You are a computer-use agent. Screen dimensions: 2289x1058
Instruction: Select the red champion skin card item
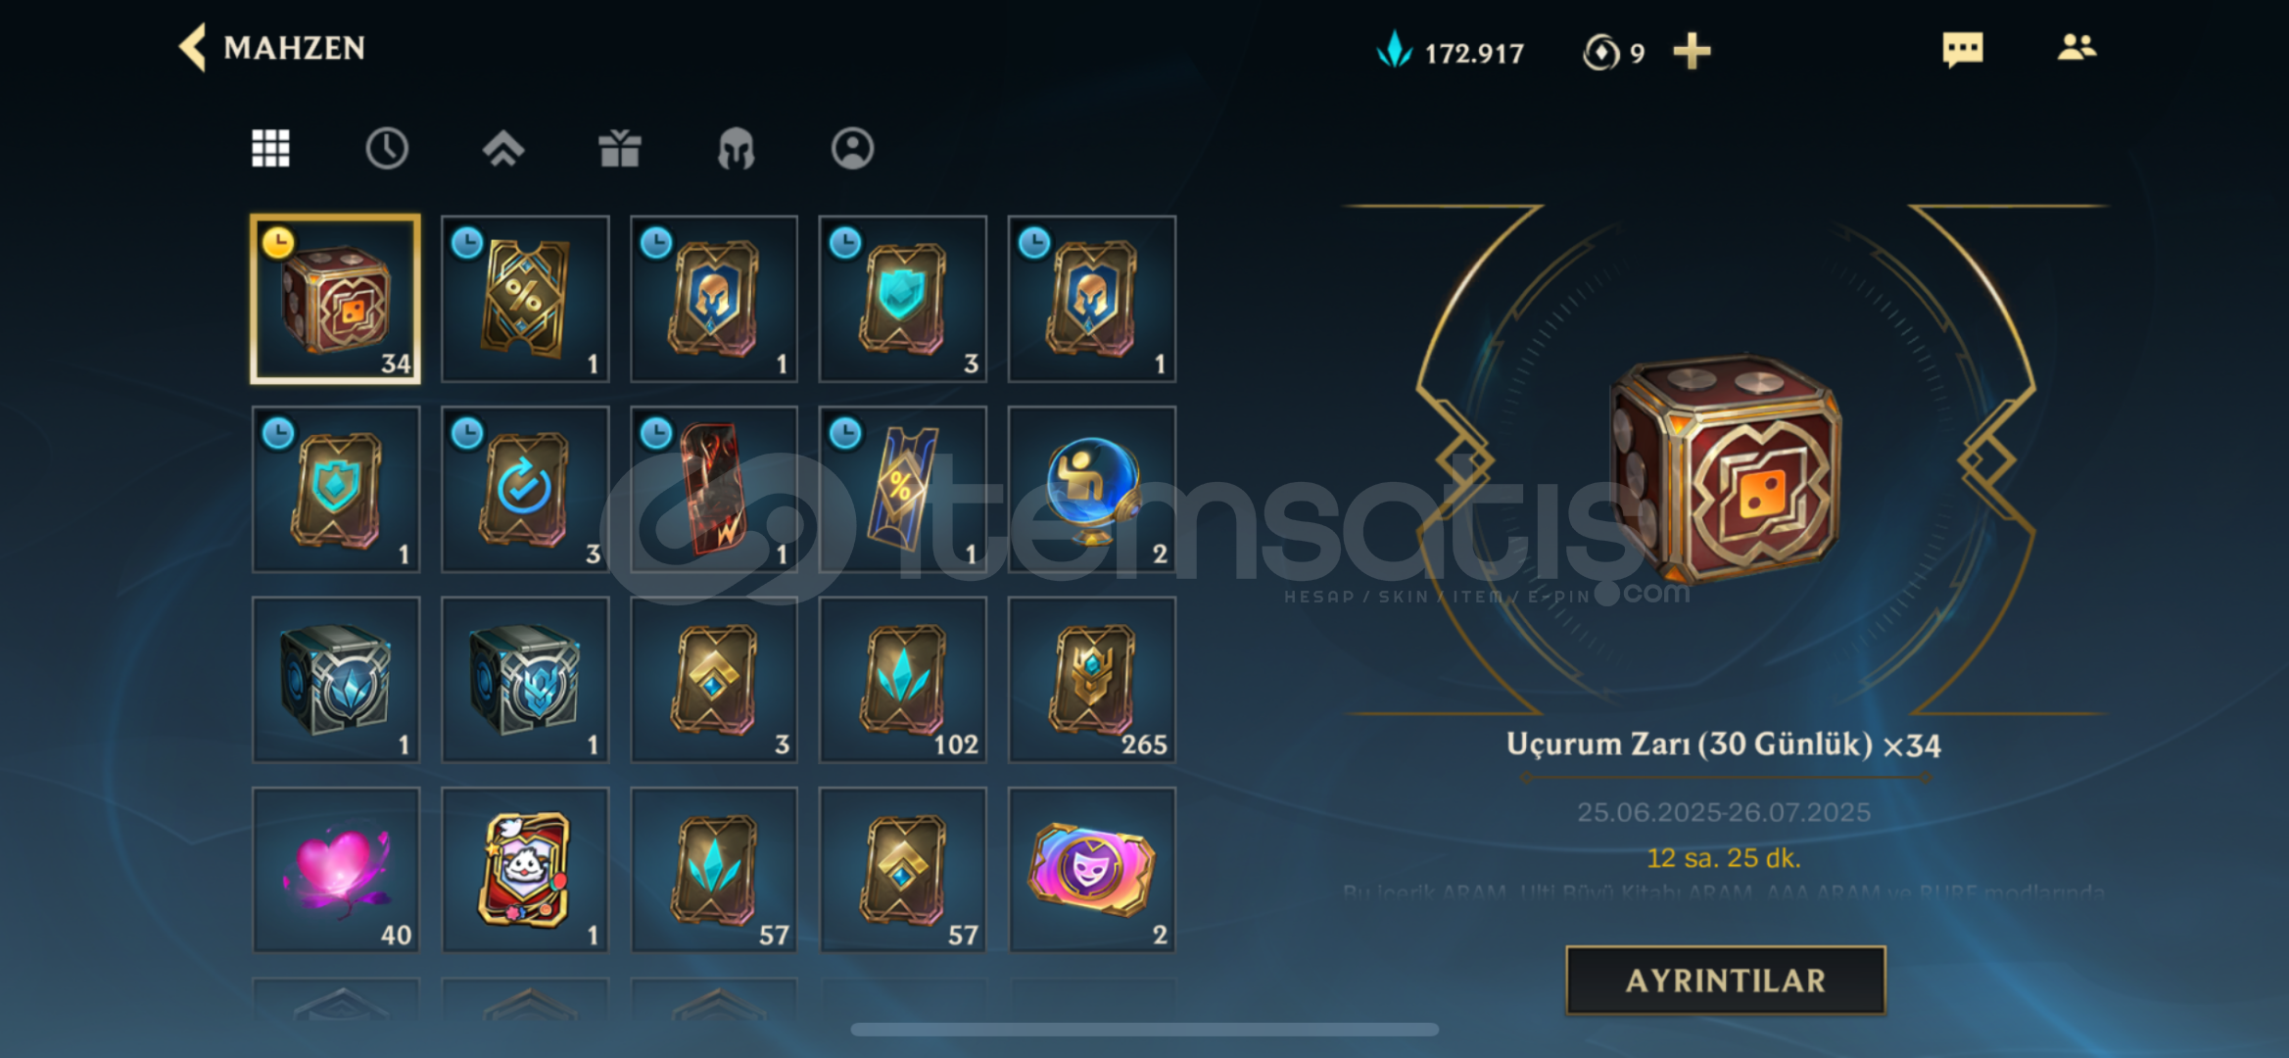pyautogui.click(x=714, y=489)
